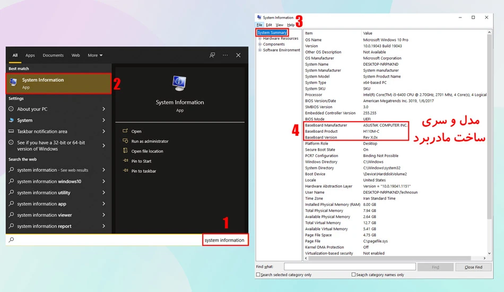Click the Pin to Start icon
Viewport: 504px width, 292px height.
tap(125, 161)
